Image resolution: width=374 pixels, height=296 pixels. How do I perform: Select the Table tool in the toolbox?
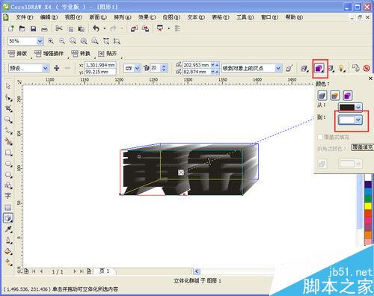(x=8, y=207)
